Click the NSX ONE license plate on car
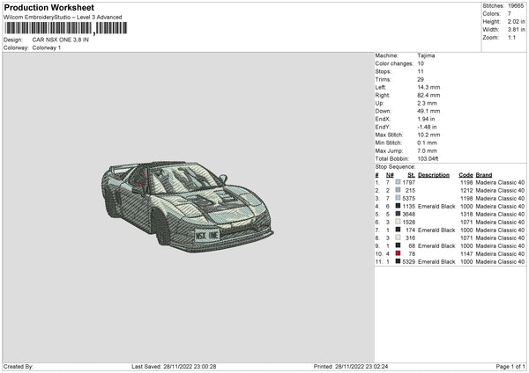Screen dimensions: 529x373 point(207,234)
